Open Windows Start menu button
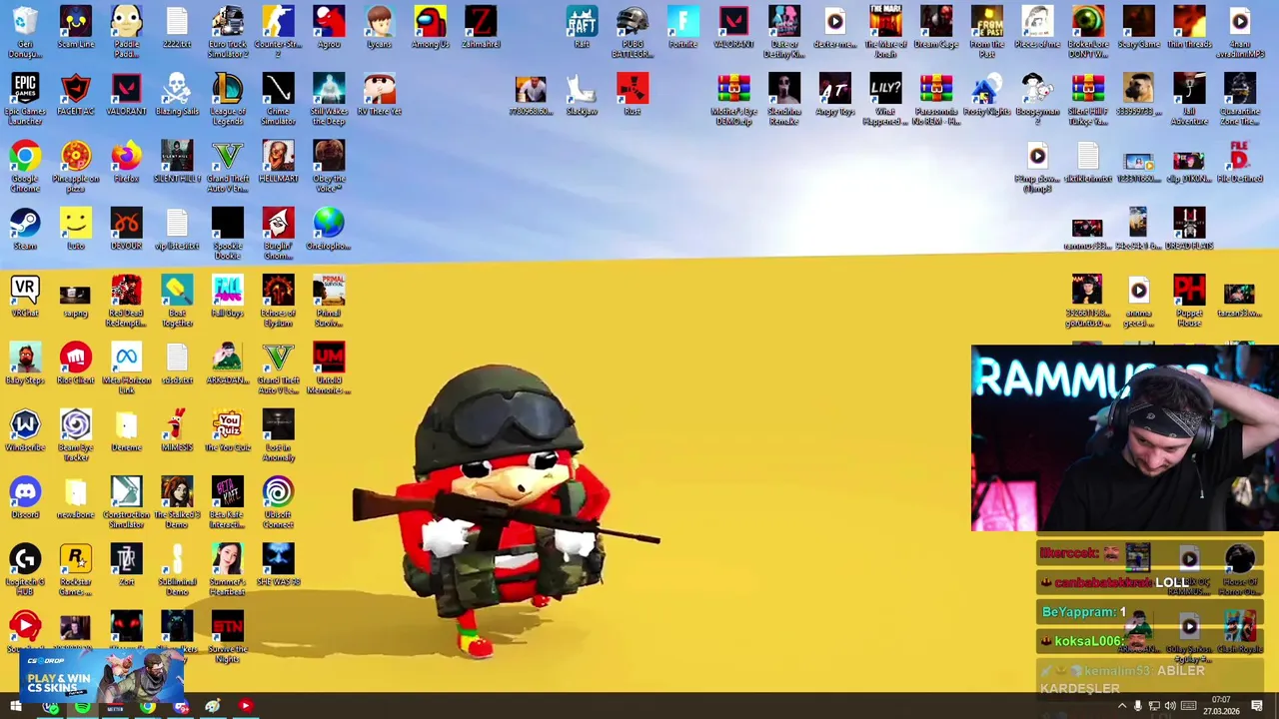Viewport: 1279px width, 719px height. (15, 707)
